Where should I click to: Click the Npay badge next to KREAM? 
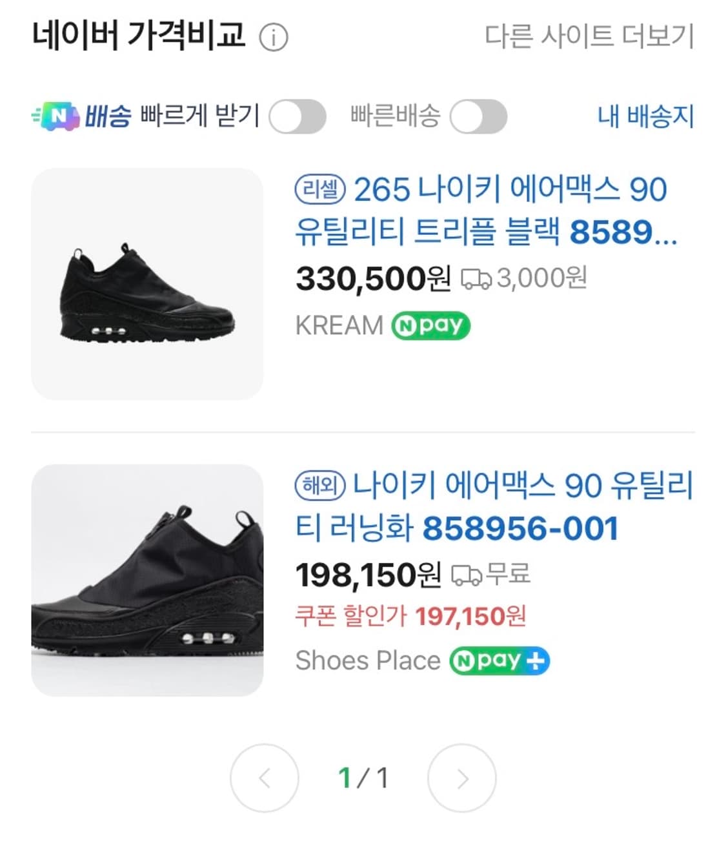pos(430,325)
